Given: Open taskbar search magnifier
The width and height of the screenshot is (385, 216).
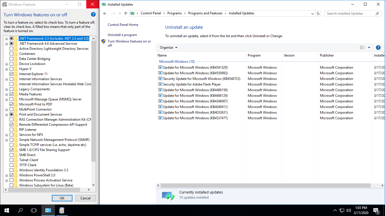Looking at the screenshot, I should tap(20, 210).
